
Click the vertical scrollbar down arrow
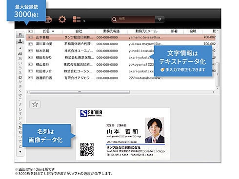218,89
